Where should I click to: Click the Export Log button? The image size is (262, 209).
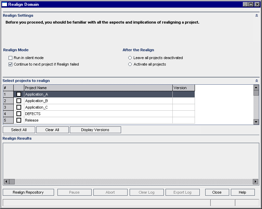tap(182, 192)
